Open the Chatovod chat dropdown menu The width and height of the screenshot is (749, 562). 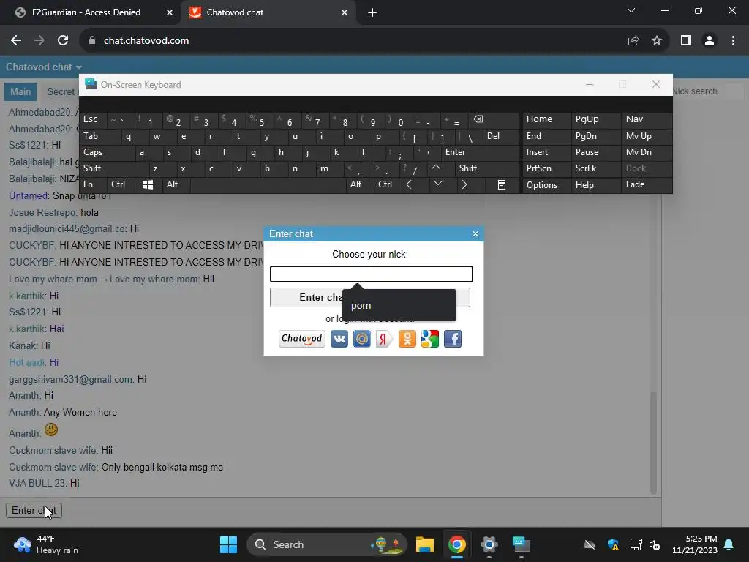point(43,67)
